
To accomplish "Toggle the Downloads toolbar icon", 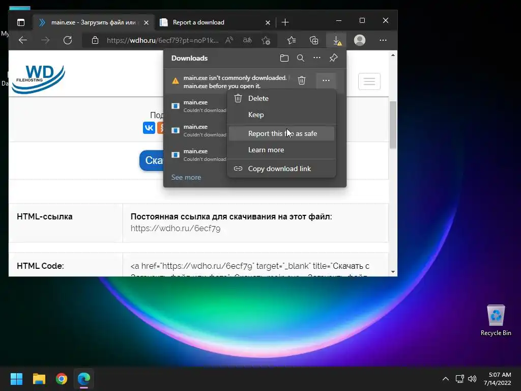I will click(337, 40).
